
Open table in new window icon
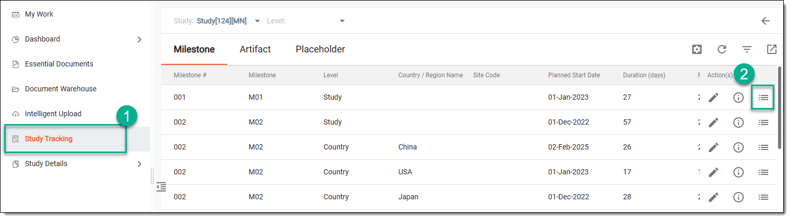coord(772,49)
